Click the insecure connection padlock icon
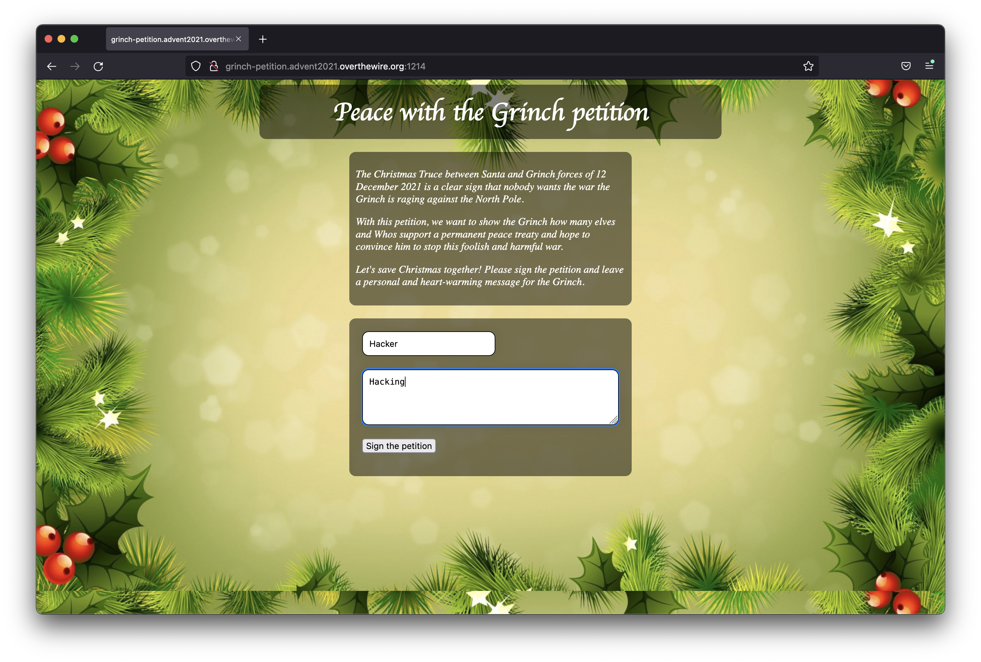This screenshot has height=662, width=981. click(x=214, y=66)
